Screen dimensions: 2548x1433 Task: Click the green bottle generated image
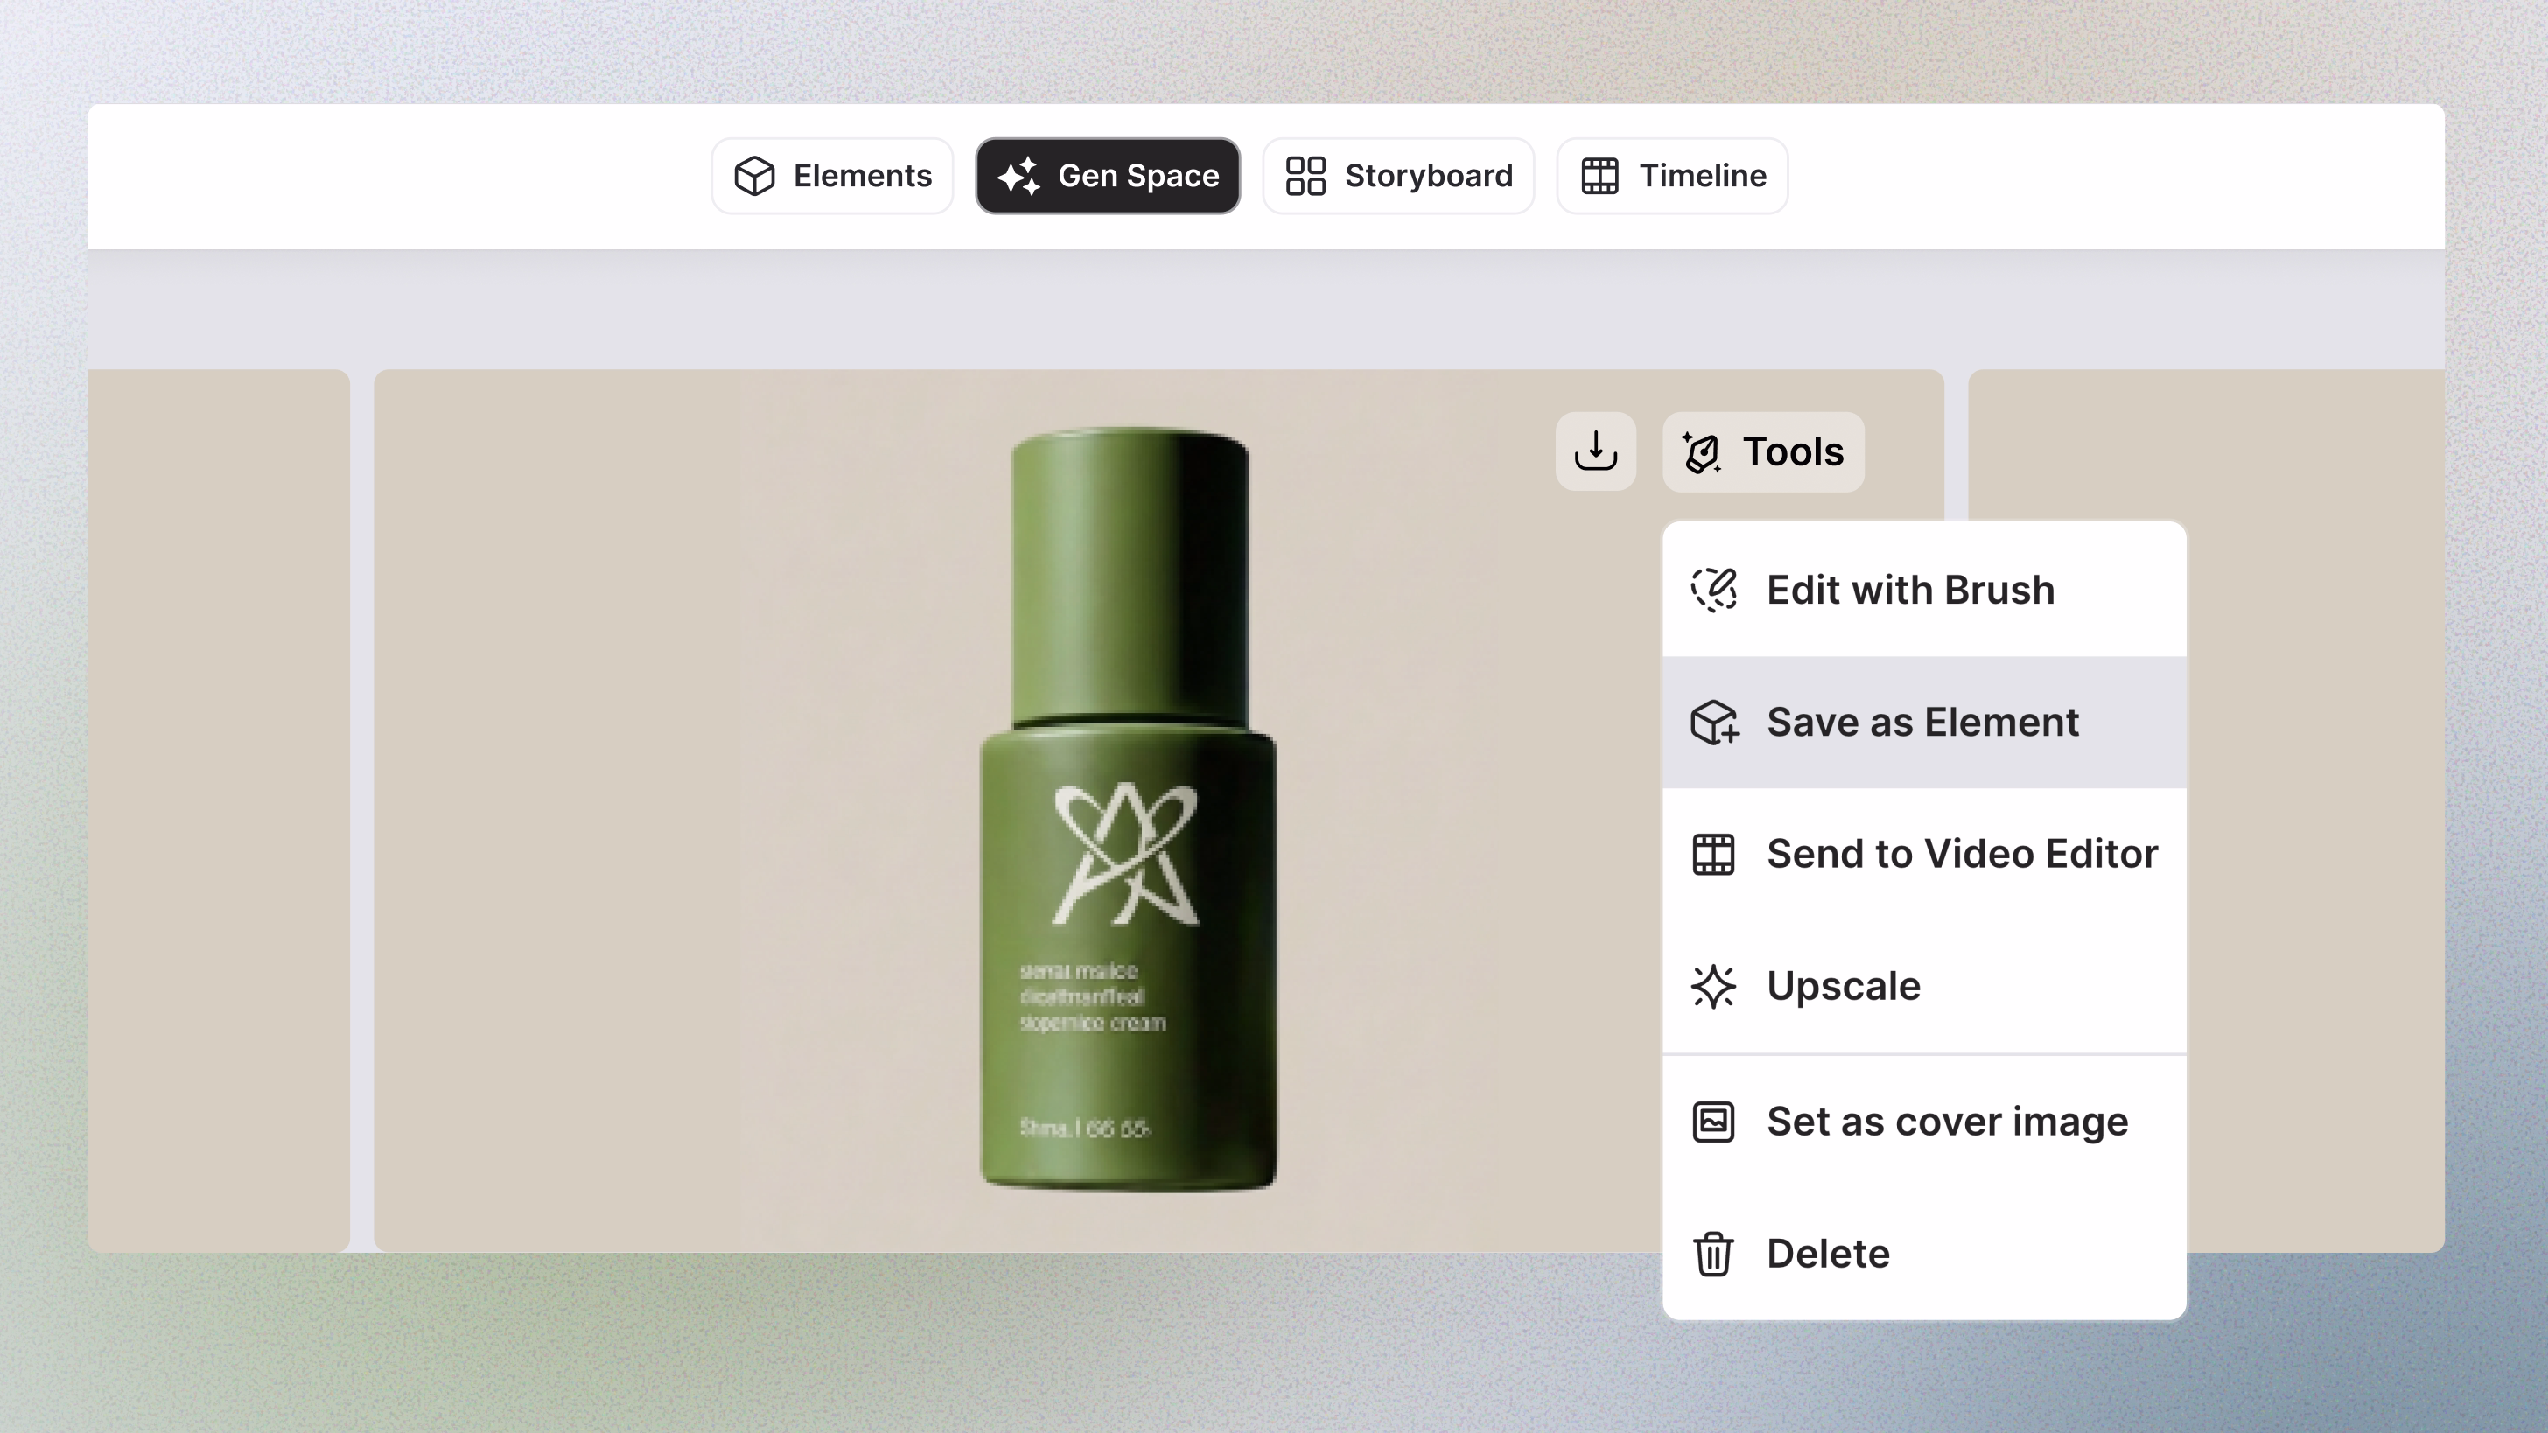point(1128,809)
